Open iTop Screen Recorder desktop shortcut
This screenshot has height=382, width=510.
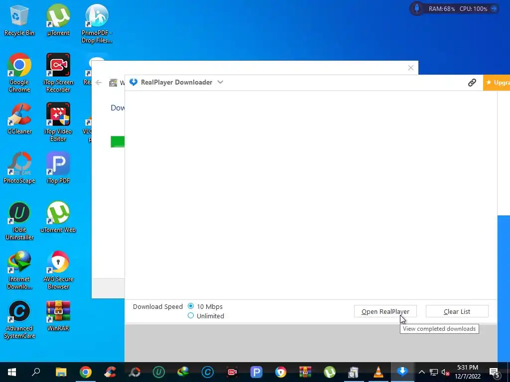coord(58,73)
